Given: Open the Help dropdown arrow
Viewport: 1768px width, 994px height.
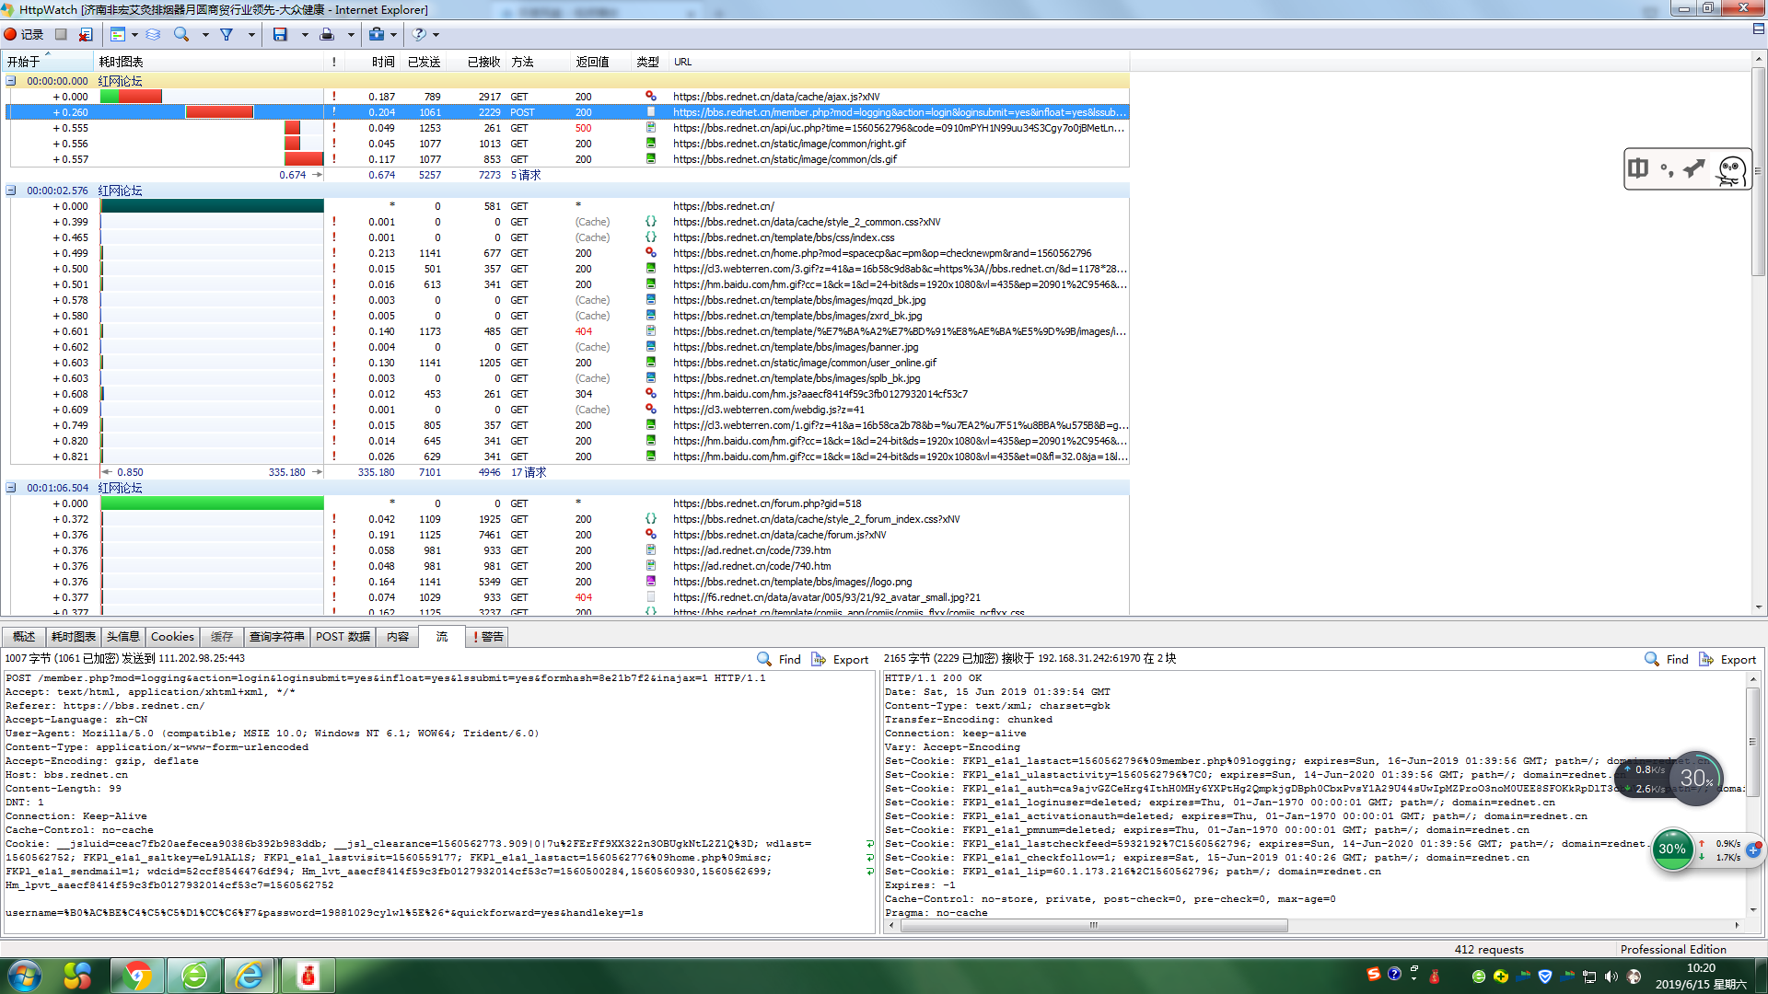Looking at the screenshot, I should point(436,35).
